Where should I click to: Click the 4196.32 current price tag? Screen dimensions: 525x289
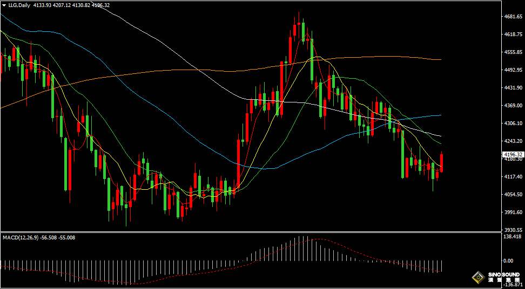(x=513, y=154)
